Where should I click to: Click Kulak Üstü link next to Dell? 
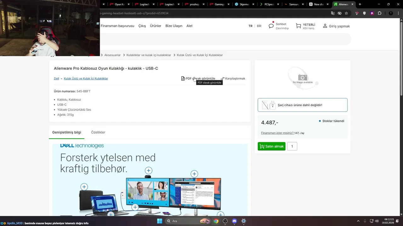(86, 78)
